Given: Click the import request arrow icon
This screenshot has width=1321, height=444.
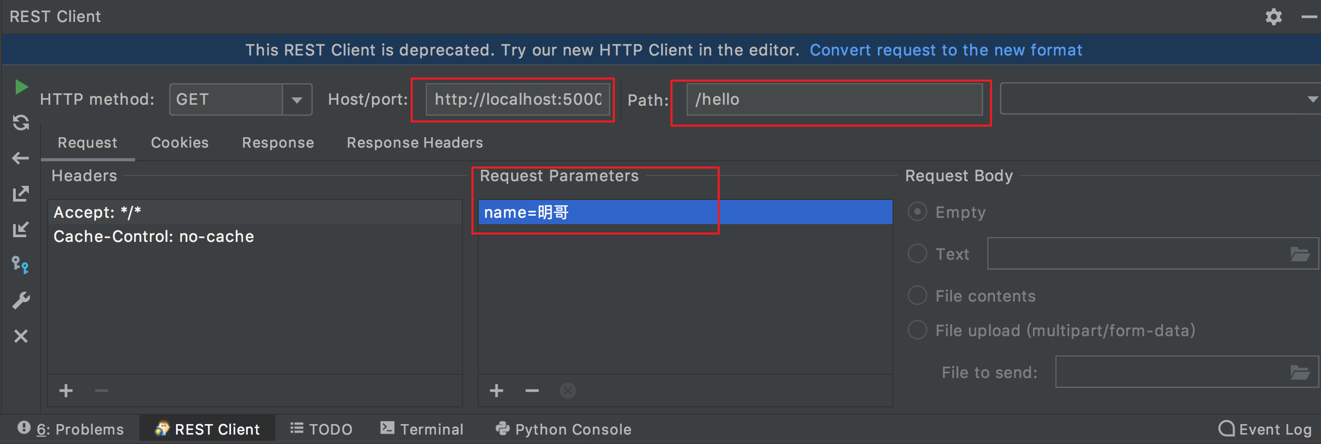Looking at the screenshot, I should pyautogui.click(x=21, y=229).
